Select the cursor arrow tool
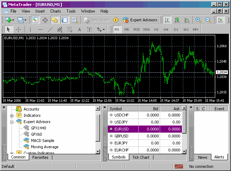Image resolution: width=231 pixels, height=171 pixels. click(x=8, y=29)
